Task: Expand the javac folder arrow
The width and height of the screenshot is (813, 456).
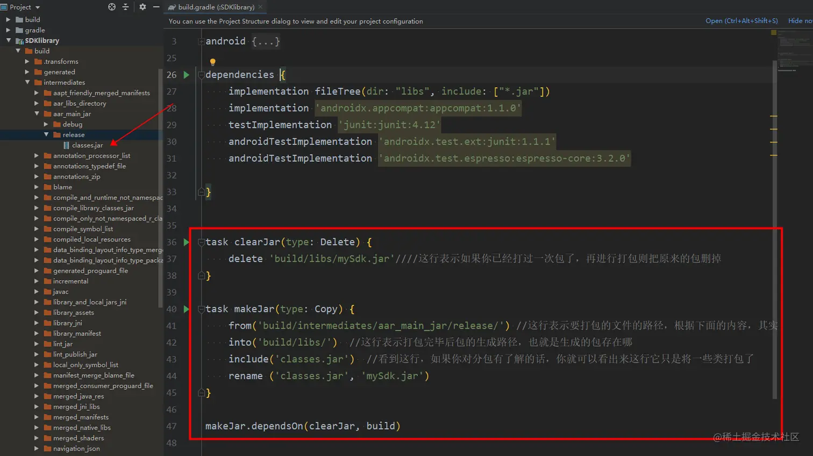Action: tap(37, 291)
